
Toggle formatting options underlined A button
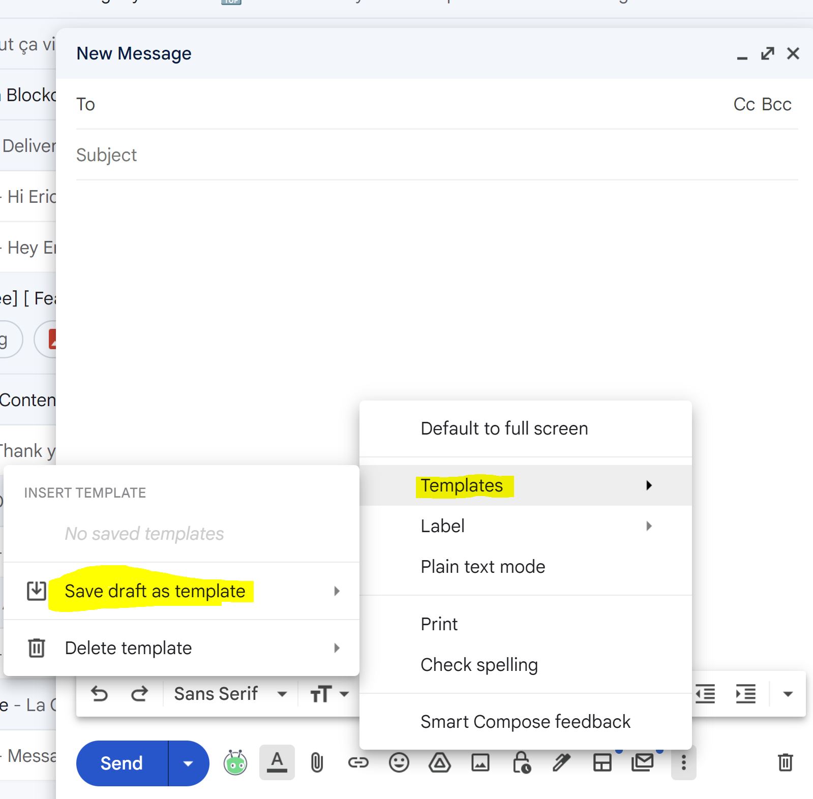(277, 762)
